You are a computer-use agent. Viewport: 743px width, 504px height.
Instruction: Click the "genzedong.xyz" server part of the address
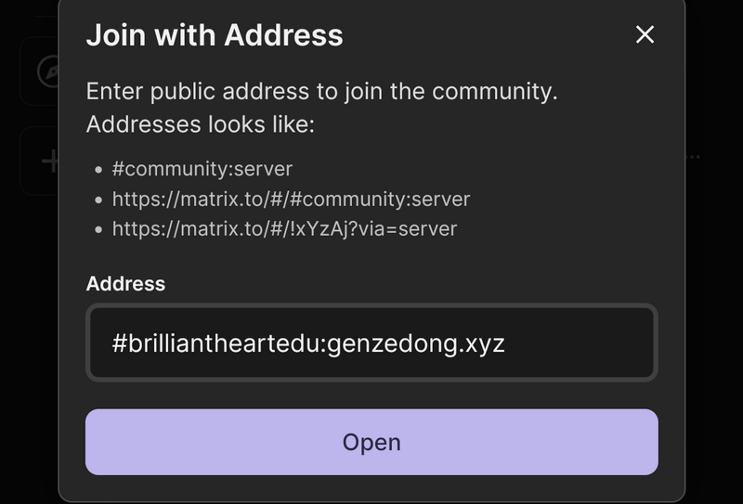(416, 342)
